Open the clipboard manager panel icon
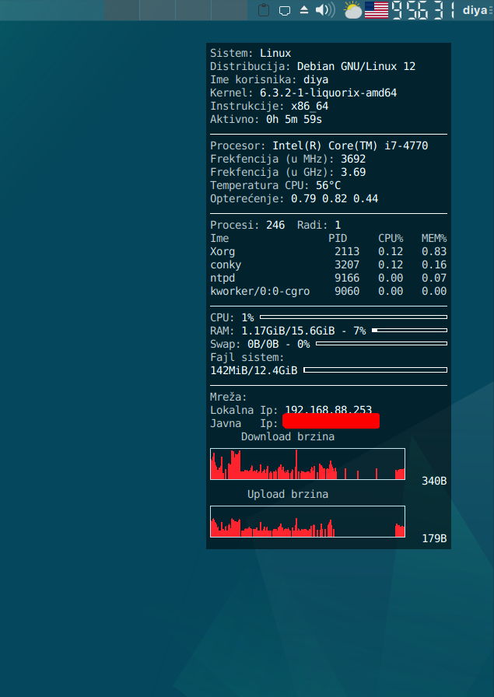Image resolution: width=494 pixels, height=697 pixels. pyautogui.click(x=264, y=10)
